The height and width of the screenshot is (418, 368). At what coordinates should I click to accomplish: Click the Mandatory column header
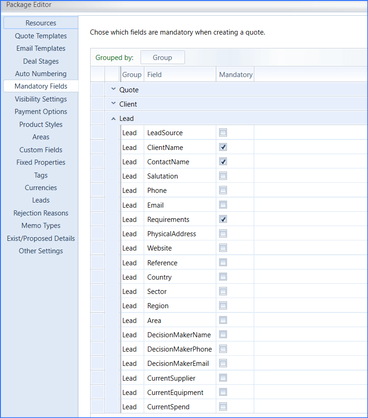tap(235, 74)
